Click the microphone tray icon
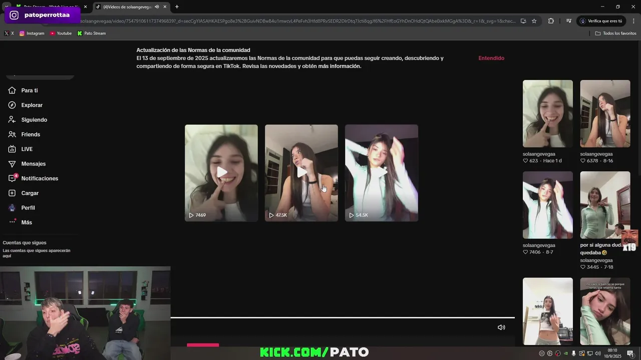 pos(574,353)
